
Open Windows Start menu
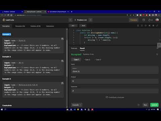click(2, 110)
